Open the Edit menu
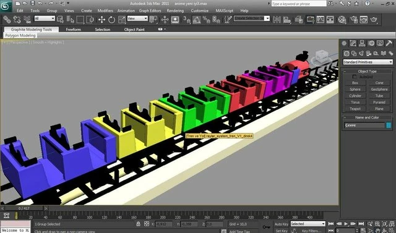Image resolution: width=396 pixels, height=233 pixels. pos(20,11)
